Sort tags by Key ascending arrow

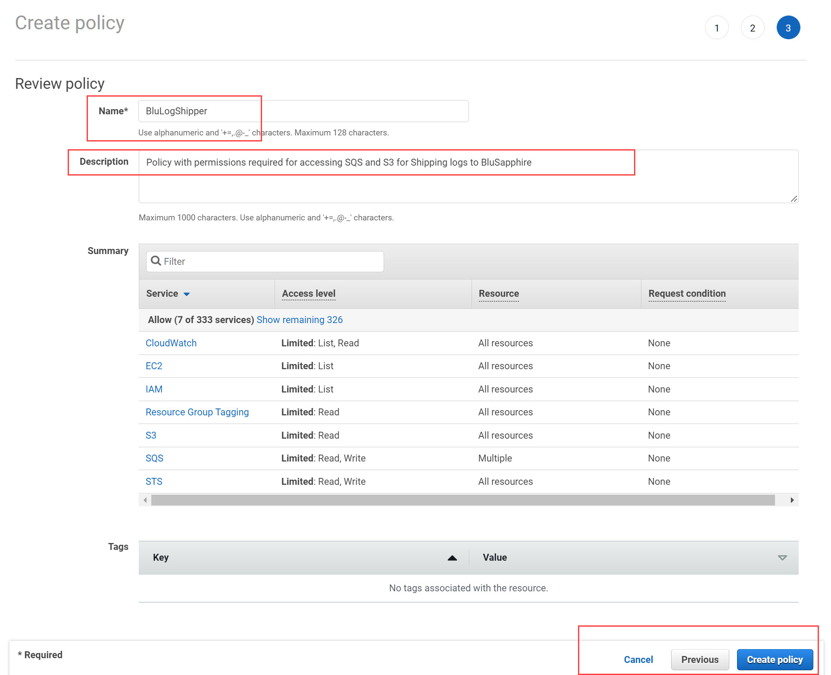click(452, 558)
